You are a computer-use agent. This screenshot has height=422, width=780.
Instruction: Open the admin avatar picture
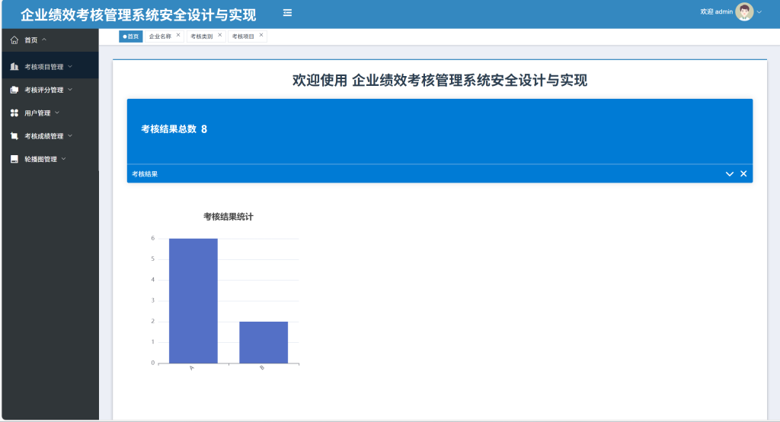pos(744,12)
